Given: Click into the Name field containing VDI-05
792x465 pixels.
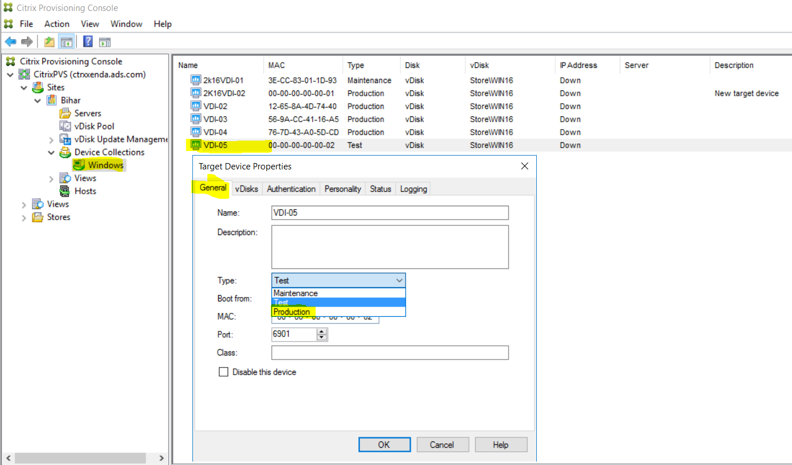Looking at the screenshot, I should point(390,213).
